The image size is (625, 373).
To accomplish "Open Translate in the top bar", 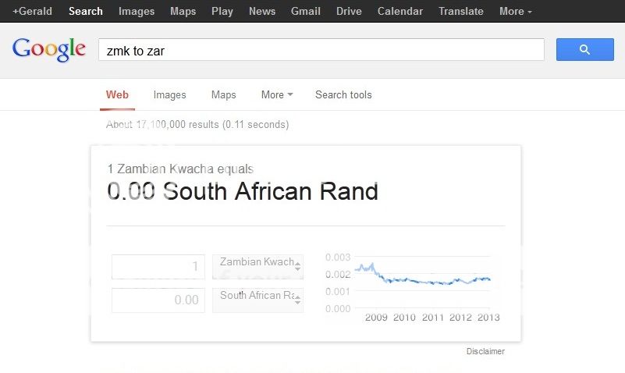I will pos(461,11).
